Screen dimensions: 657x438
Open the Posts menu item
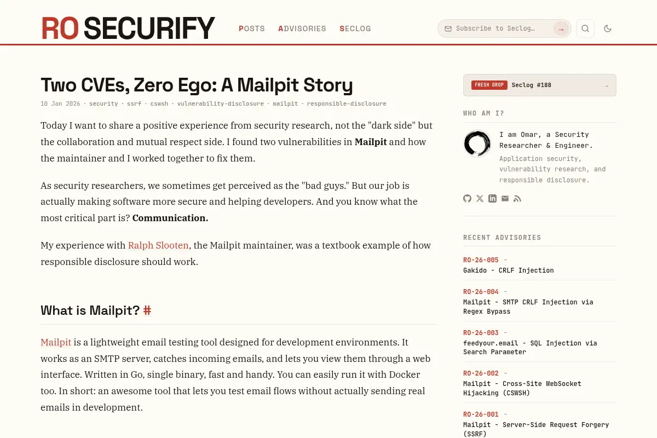click(x=252, y=28)
